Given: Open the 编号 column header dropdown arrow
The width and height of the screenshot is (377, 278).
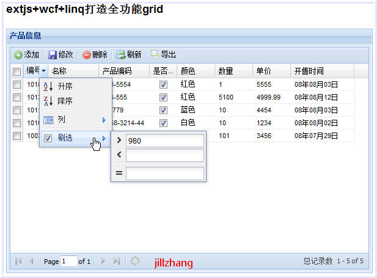Looking at the screenshot, I should point(44,71).
